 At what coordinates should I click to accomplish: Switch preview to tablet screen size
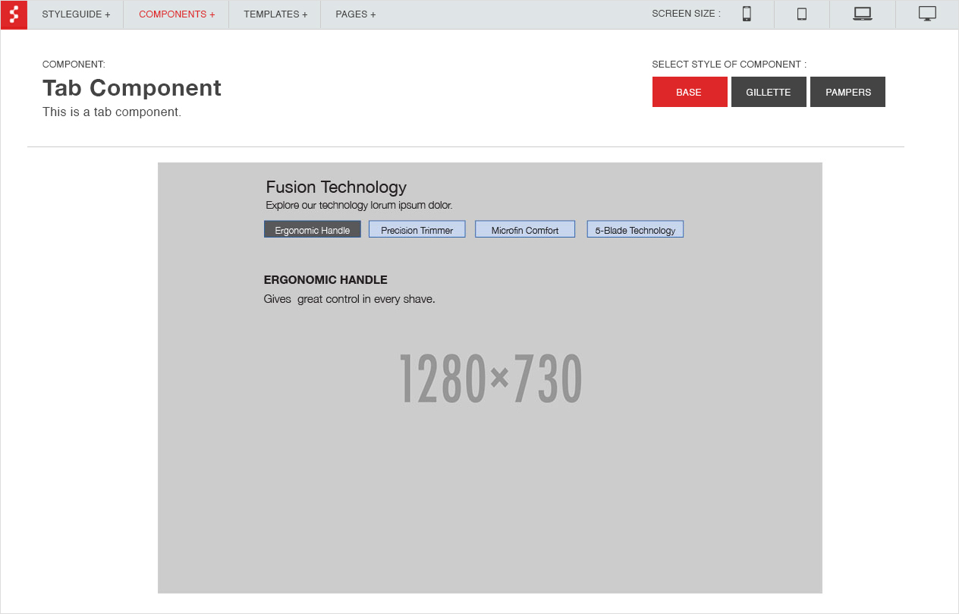pos(801,14)
